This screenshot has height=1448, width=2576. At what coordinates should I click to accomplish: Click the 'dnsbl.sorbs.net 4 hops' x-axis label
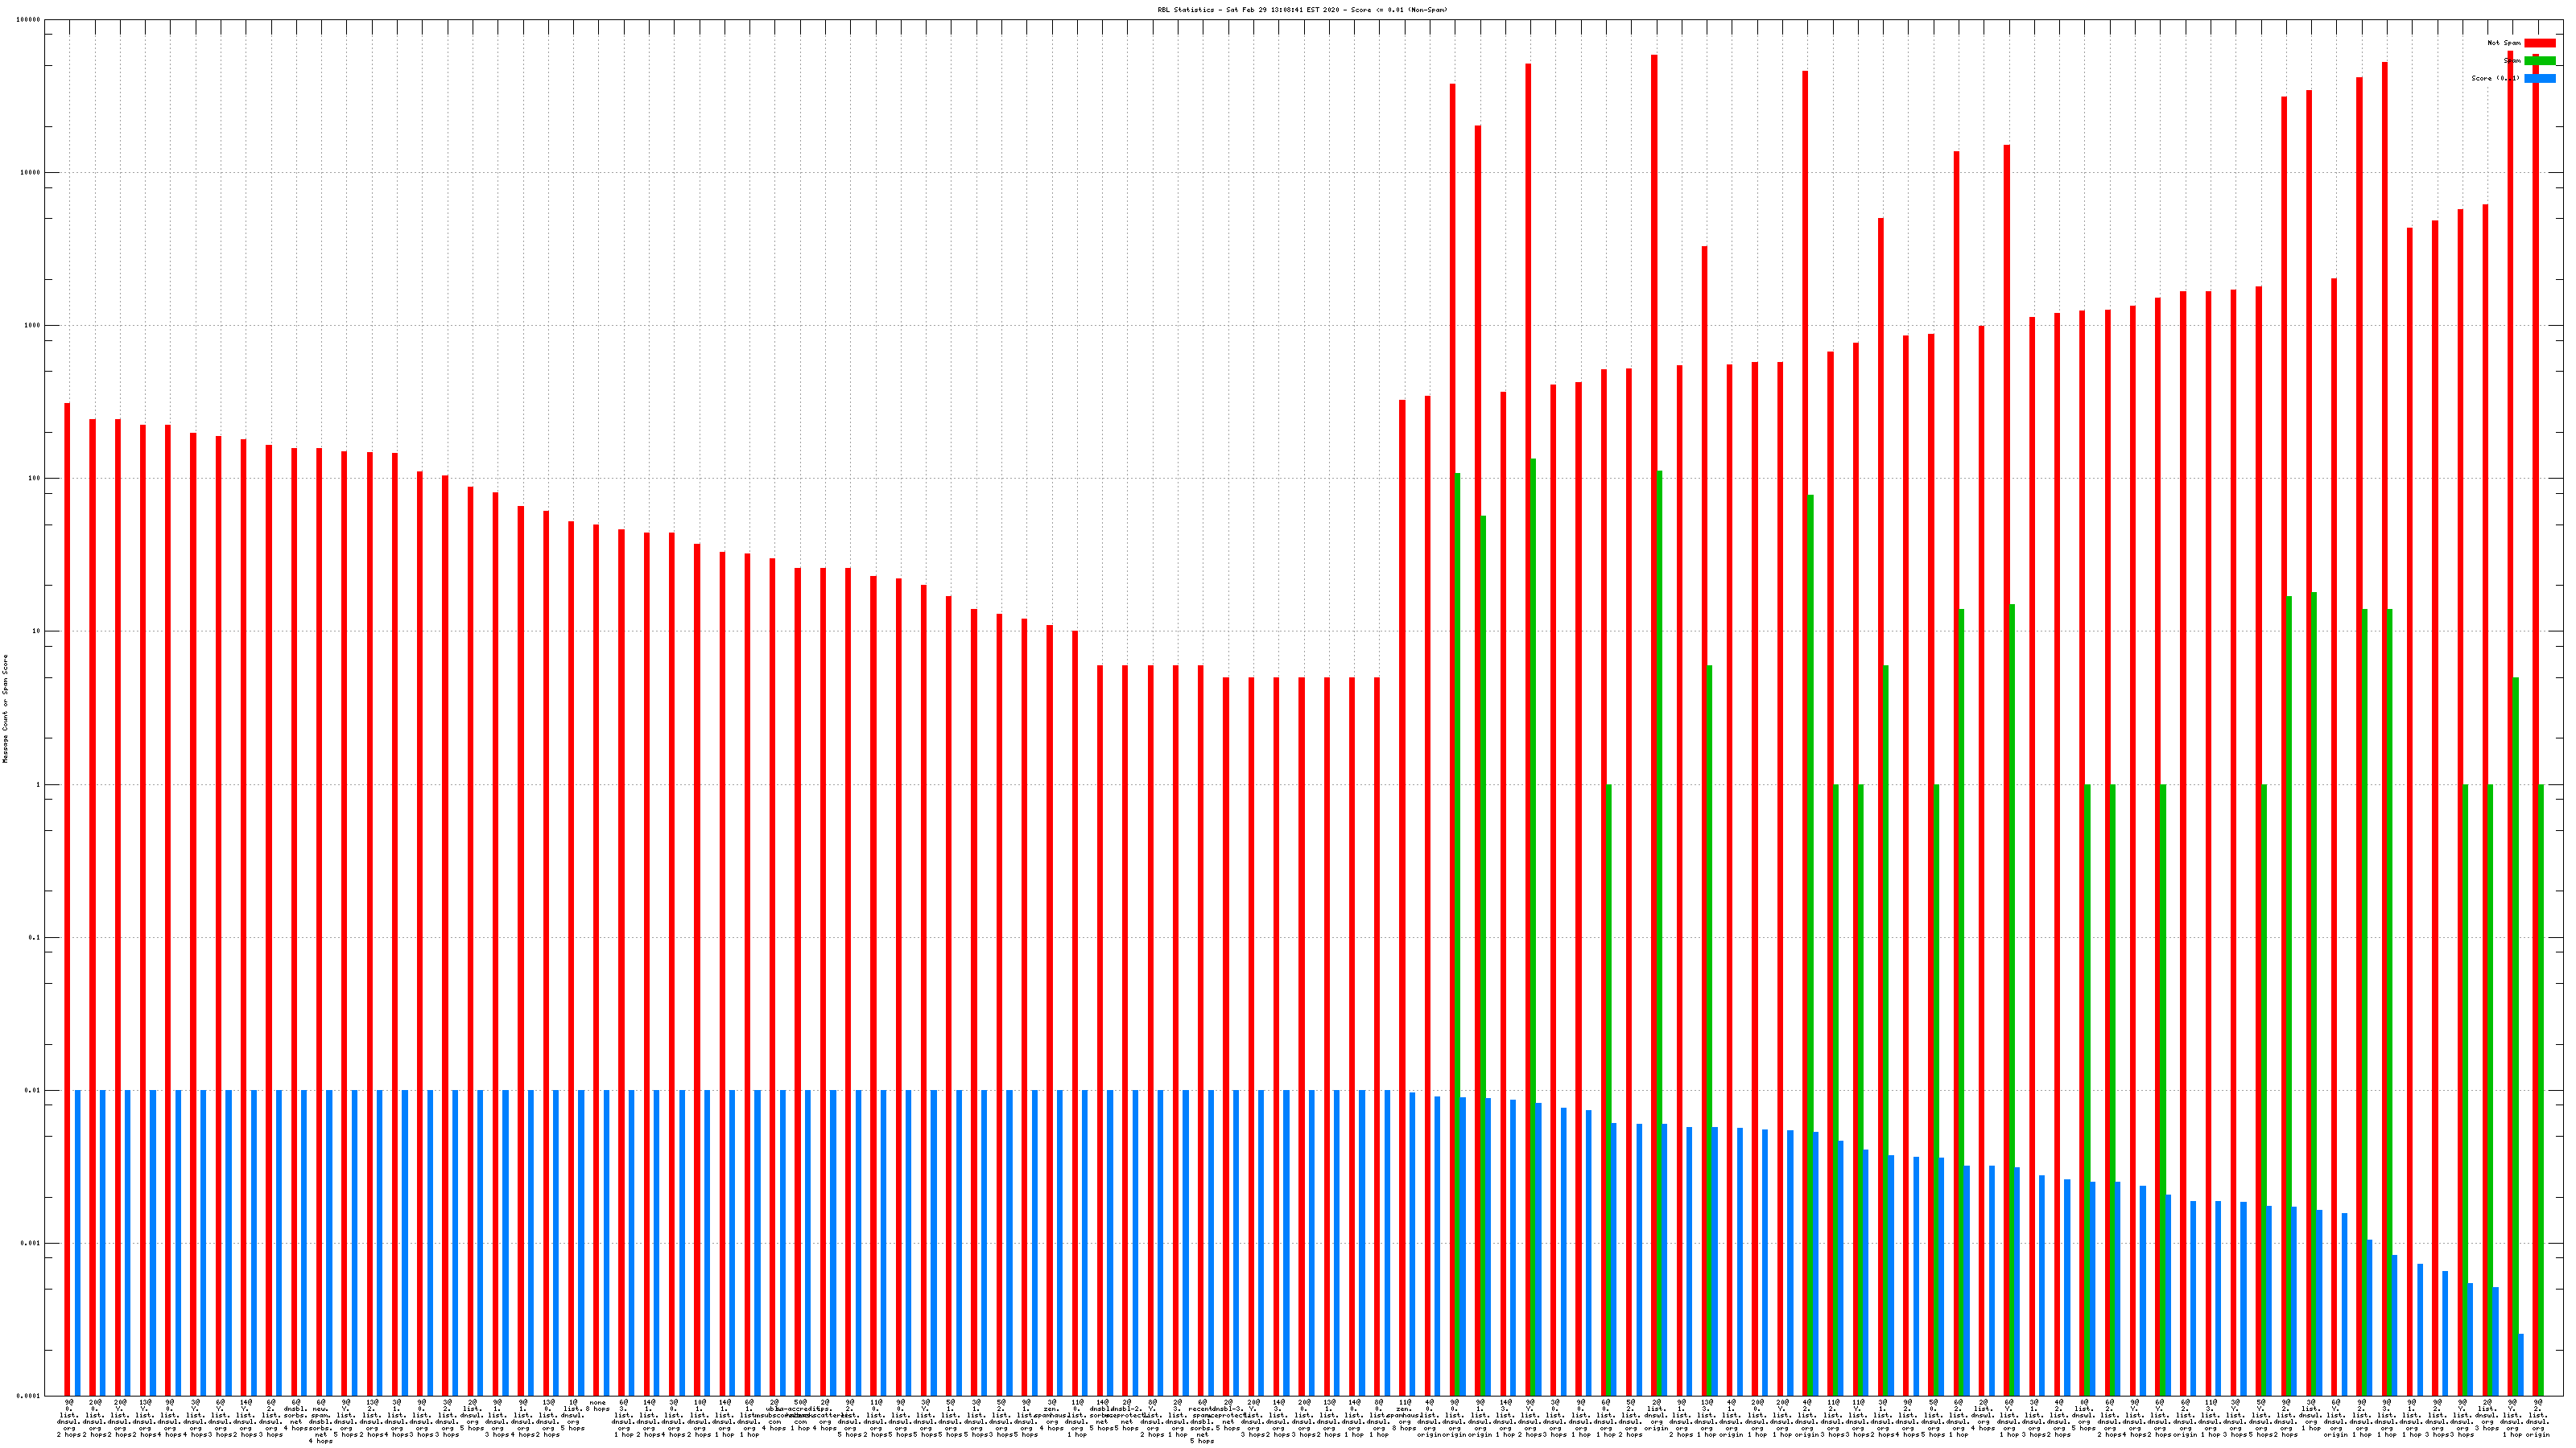pos(296,1416)
